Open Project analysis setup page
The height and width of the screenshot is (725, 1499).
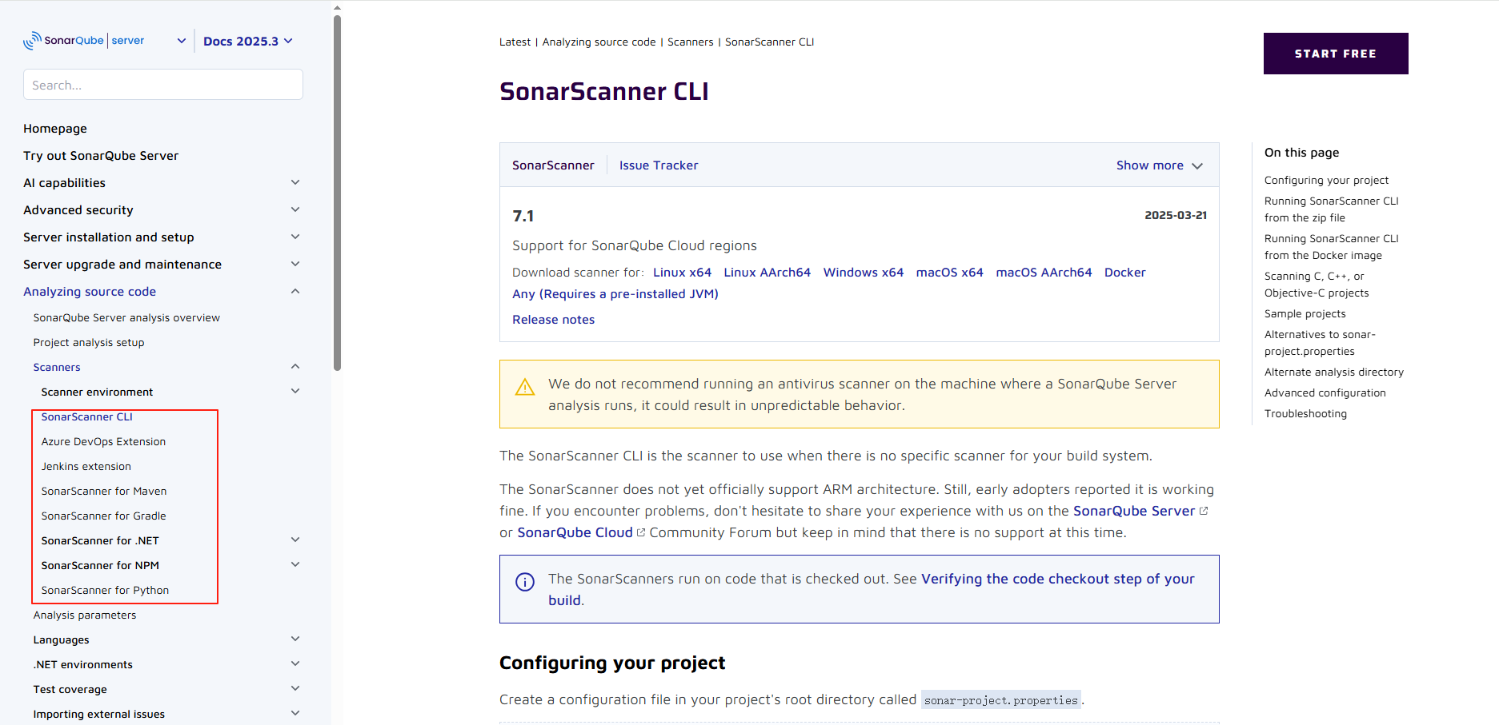89,343
